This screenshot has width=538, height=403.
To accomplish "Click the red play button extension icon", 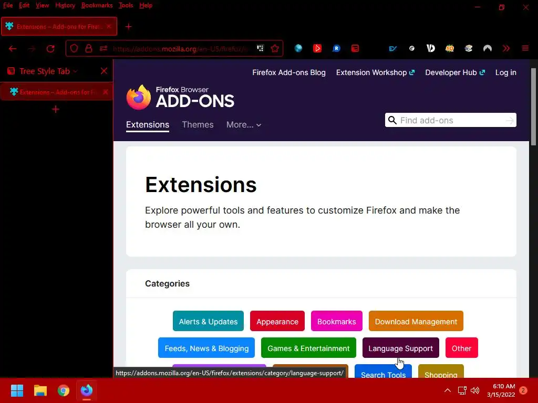I will [317, 48].
